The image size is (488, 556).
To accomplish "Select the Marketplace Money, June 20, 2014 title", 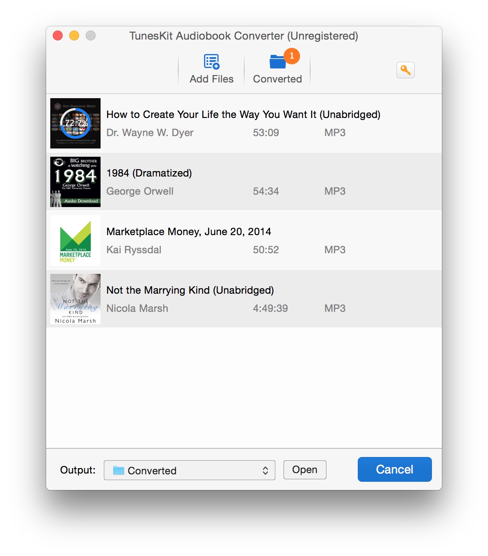I will (x=189, y=232).
